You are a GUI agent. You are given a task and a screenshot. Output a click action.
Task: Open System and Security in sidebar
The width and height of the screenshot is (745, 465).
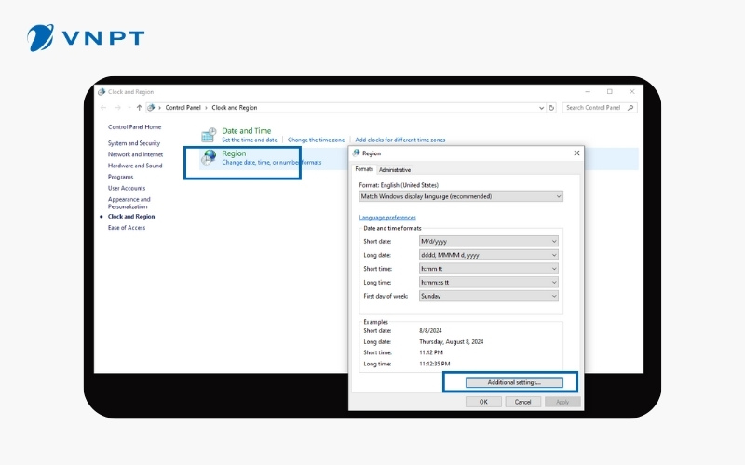pyautogui.click(x=134, y=143)
